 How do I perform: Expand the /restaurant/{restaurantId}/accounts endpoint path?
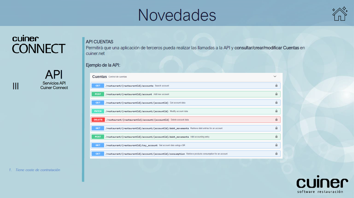pos(129,86)
